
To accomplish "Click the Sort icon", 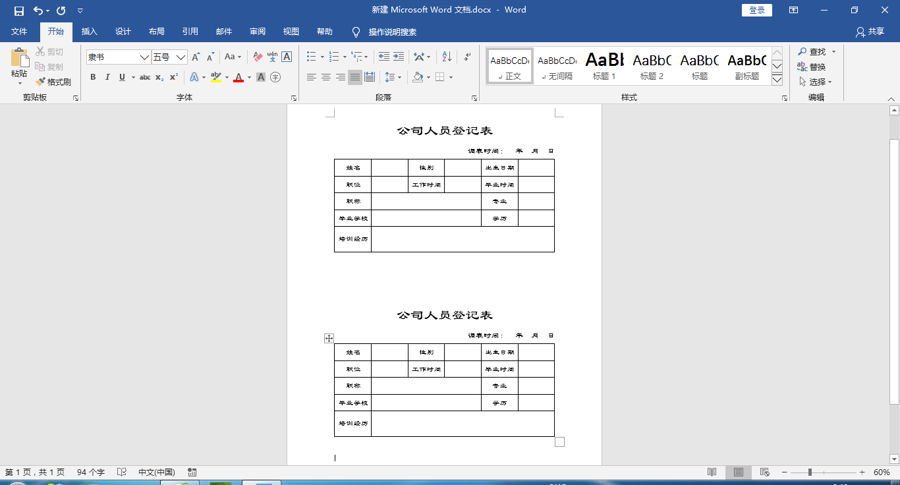I will tap(447, 57).
